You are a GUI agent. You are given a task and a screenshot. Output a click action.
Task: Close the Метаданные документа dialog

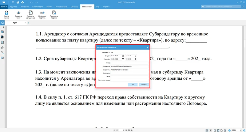pos(148,47)
